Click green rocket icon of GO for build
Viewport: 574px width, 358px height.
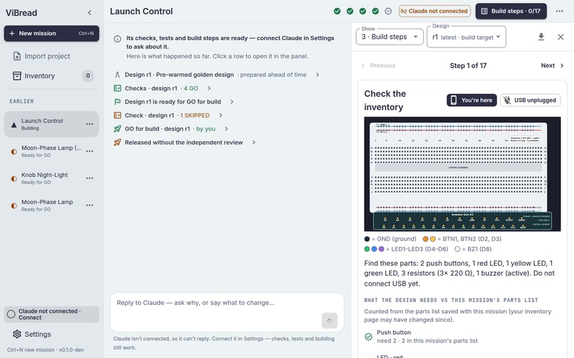coord(118,129)
